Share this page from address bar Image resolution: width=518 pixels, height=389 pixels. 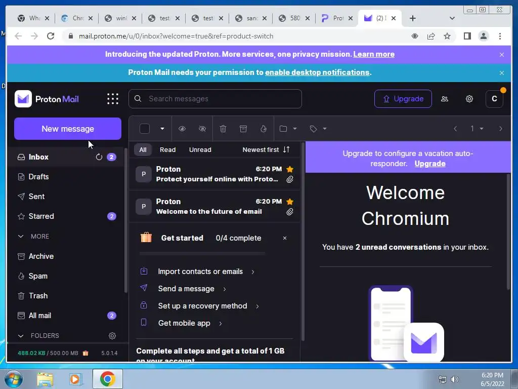tap(431, 36)
